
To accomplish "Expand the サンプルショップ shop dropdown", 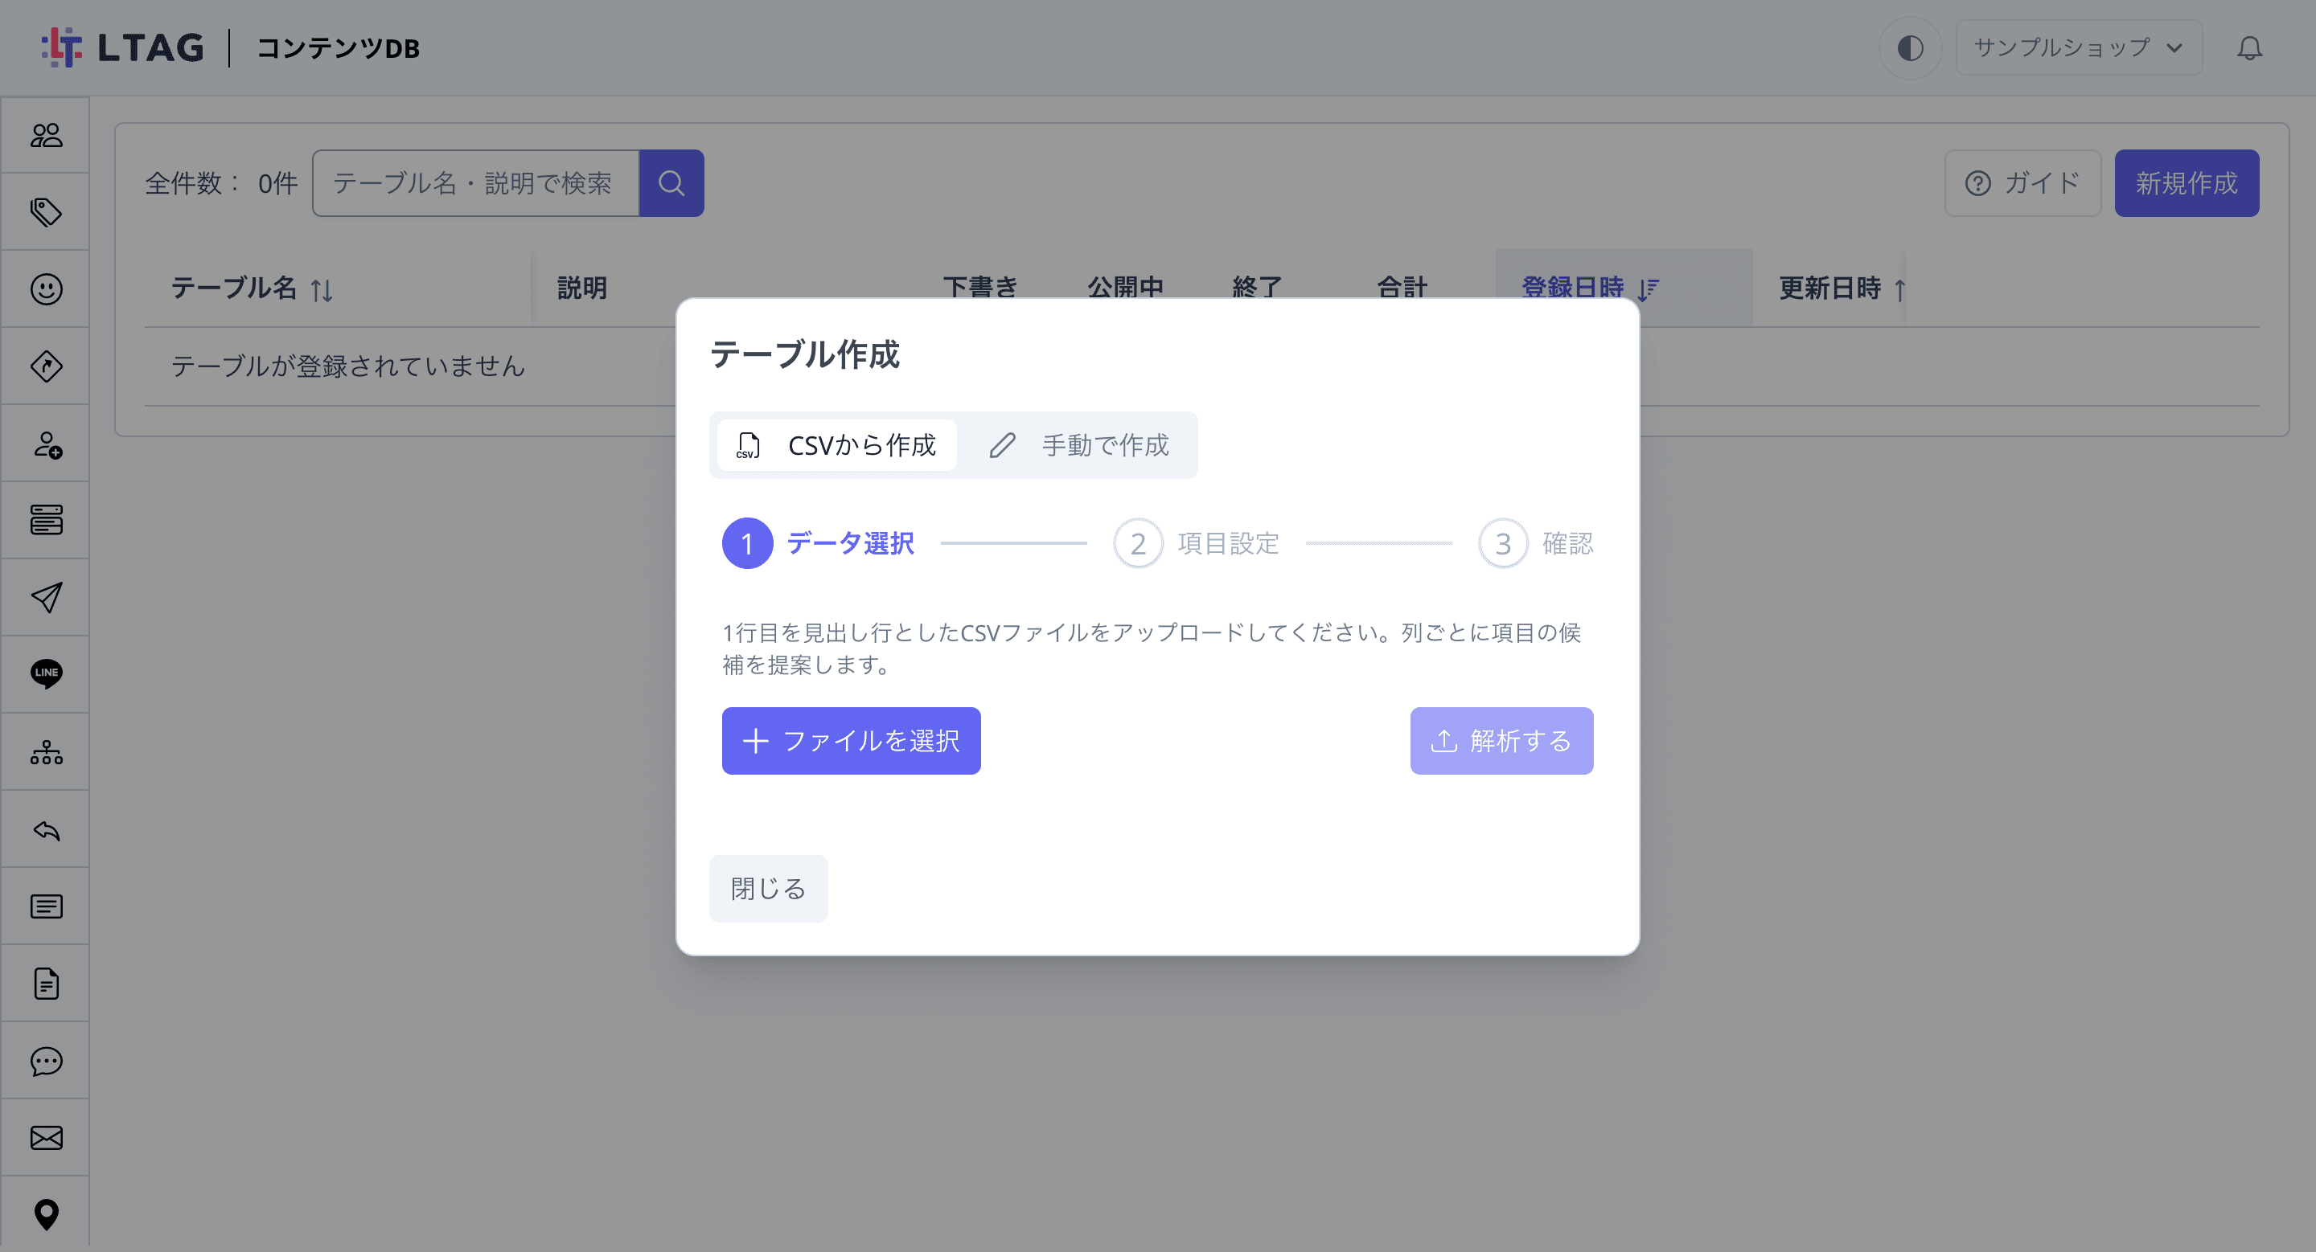I will pyautogui.click(x=2078, y=47).
